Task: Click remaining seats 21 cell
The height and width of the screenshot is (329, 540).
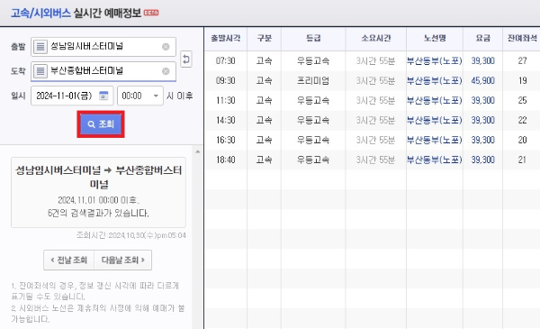Action: point(522,160)
